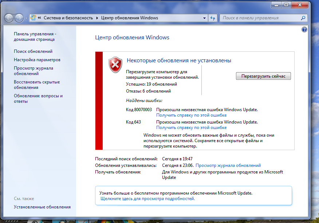Click the Forward navigation arrow
This screenshot has height=223, width=319.
point(19,18)
